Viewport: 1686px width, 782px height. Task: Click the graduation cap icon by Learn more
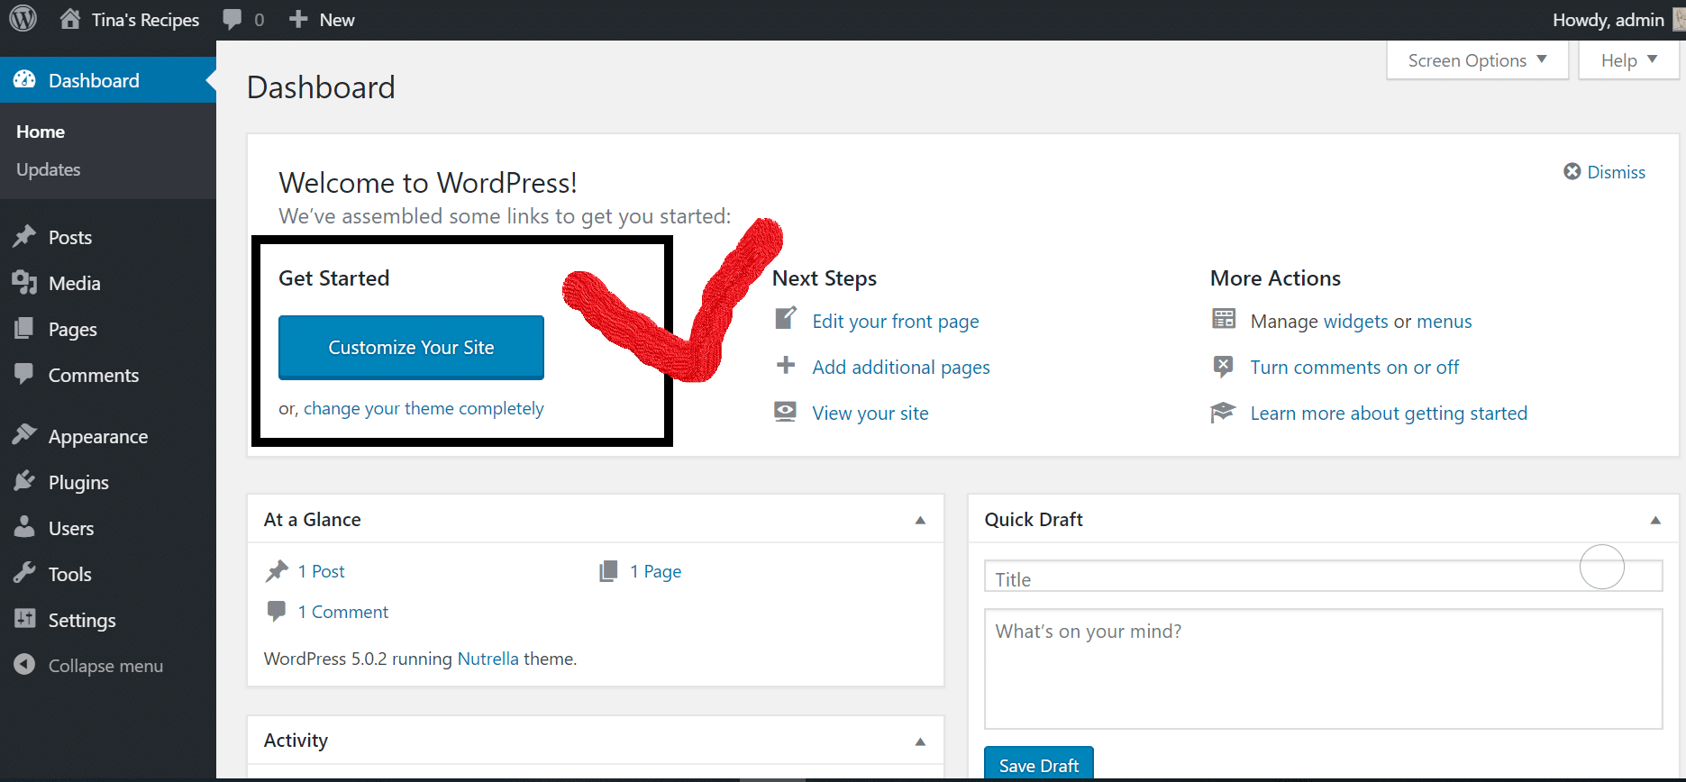[x=1223, y=413]
